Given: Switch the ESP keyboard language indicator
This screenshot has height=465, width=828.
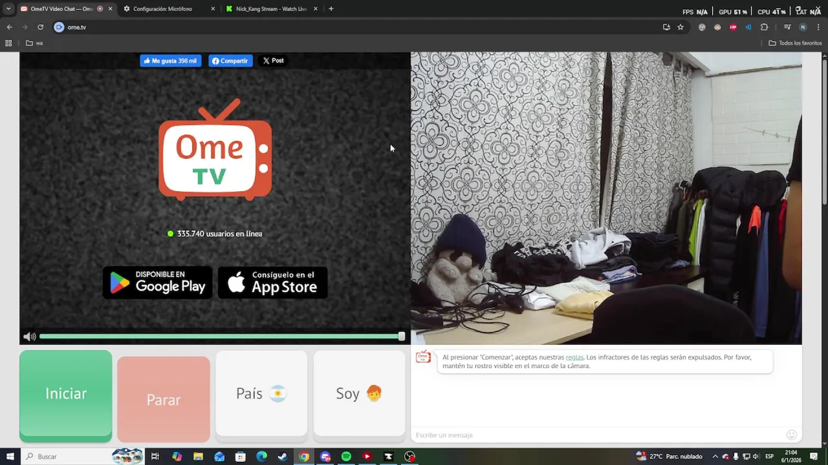Looking at the screenshot, I should click(x=770, y=457).
